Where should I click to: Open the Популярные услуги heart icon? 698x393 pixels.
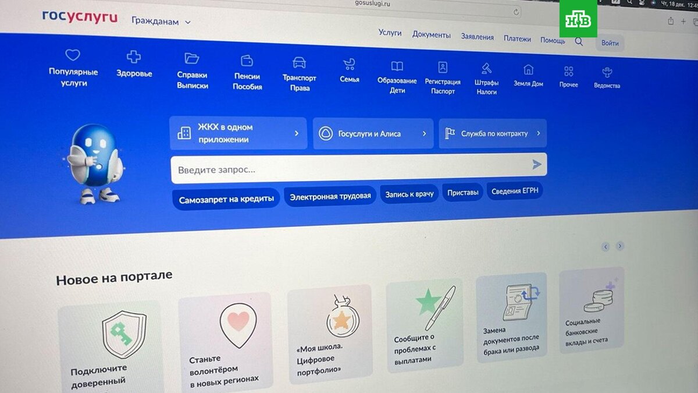[72, 55]
